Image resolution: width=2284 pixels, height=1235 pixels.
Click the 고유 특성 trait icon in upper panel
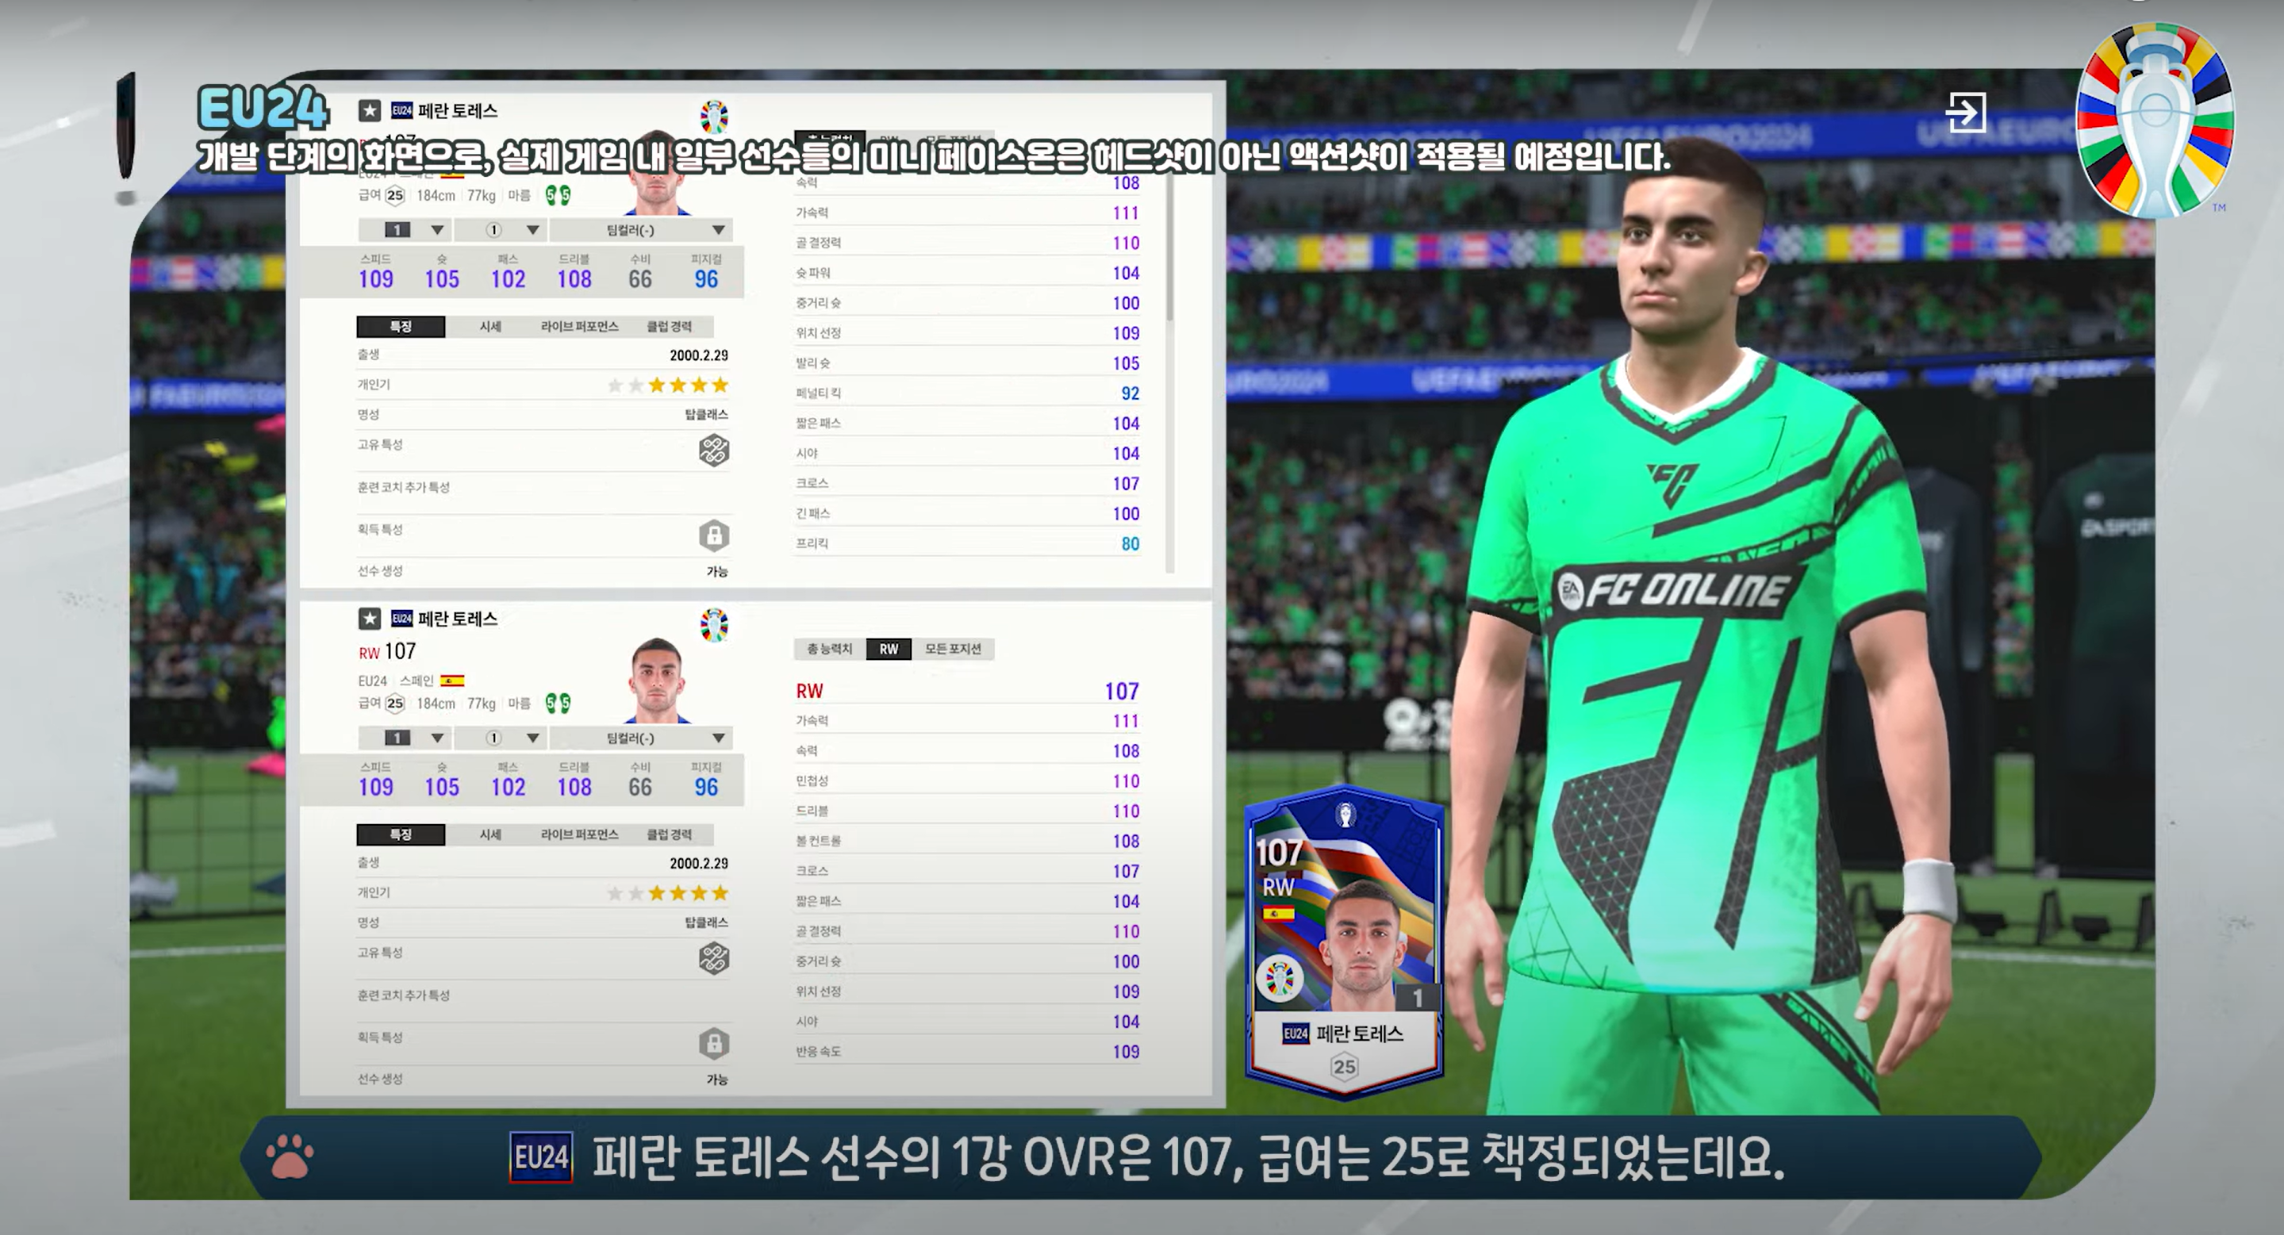tap(714, 451)
